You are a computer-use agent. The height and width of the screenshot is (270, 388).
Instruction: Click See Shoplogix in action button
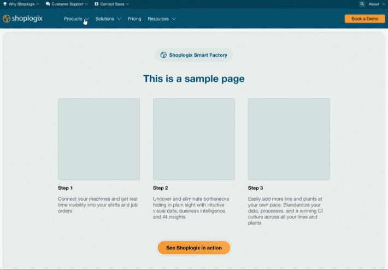[x=194, y=248]
